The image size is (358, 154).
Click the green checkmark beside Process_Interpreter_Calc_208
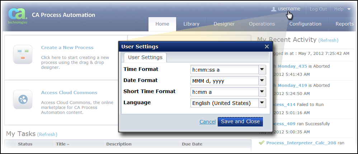[x=262, y=143]
